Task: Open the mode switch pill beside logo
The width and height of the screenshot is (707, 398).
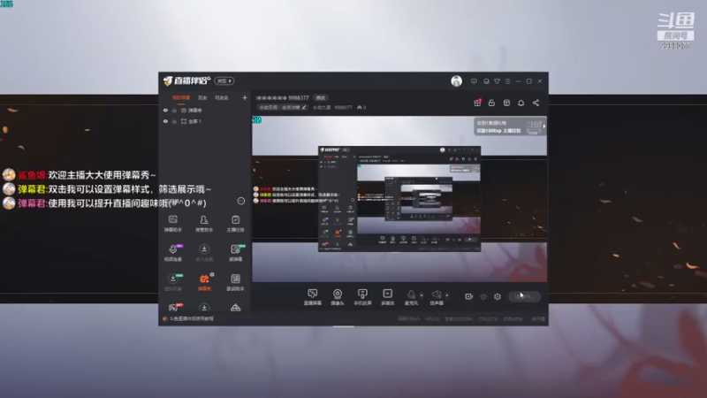Action: pyautogui.click(x=224, y=80)
